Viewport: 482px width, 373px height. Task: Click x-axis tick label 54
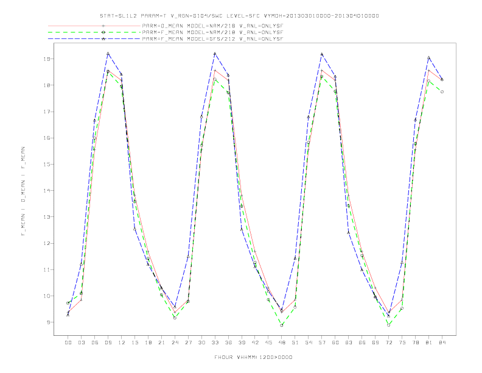click(309, 343)
